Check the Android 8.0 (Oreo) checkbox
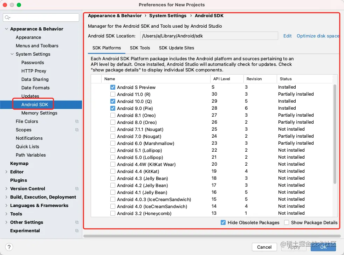The image size is (344, 255). click(x=113, y=123)
